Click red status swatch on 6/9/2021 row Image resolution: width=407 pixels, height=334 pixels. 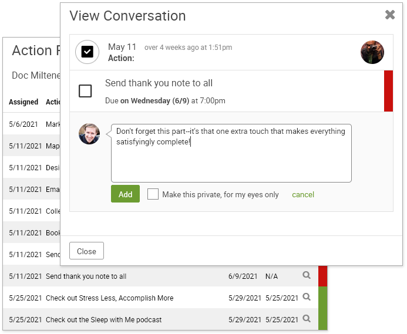point(322,276)
